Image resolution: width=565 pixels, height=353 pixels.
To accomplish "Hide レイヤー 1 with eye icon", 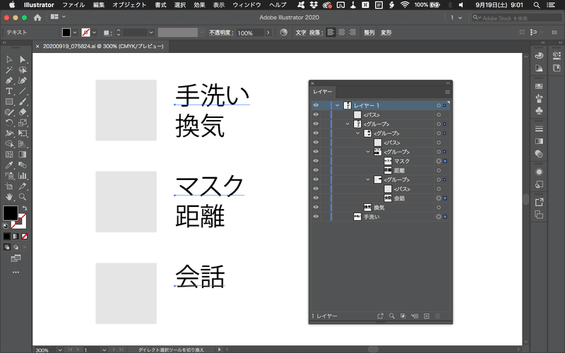I will tap(316, 105).
